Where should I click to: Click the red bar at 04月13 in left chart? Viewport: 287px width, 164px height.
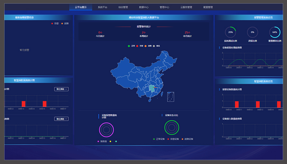pos(23,104)
